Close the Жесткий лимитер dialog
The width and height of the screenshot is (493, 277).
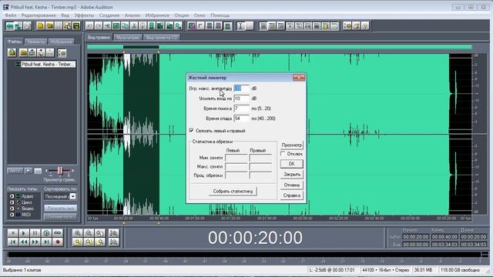click(x=299, y=77)
